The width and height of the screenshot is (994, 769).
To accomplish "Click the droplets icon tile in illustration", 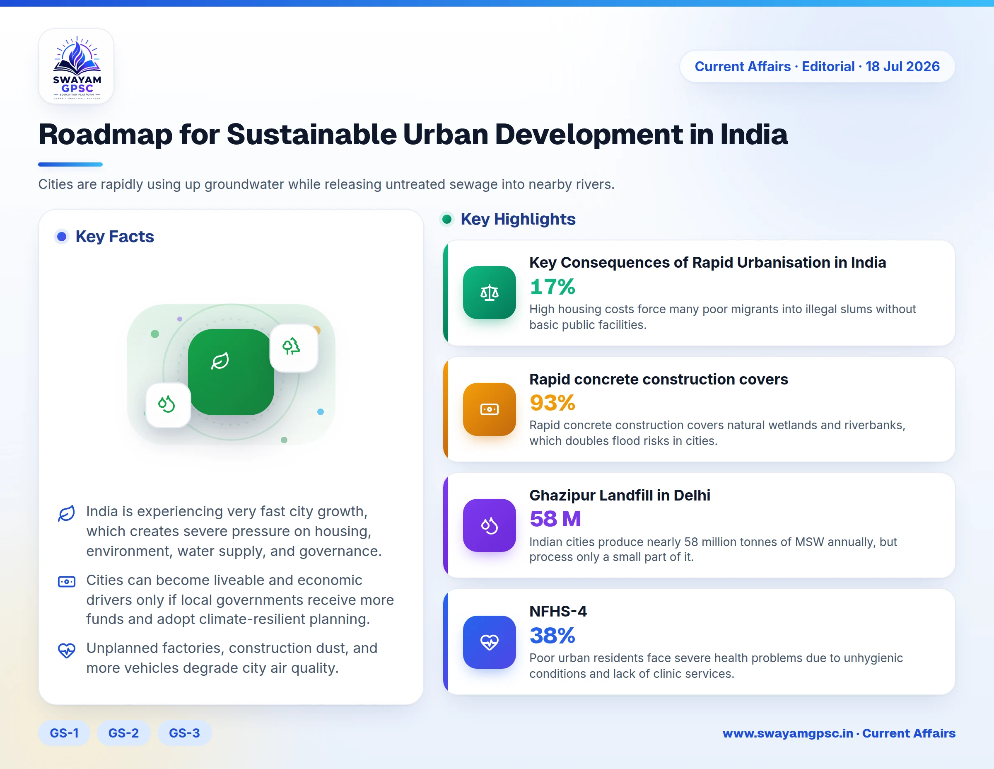I will [168, 404].
